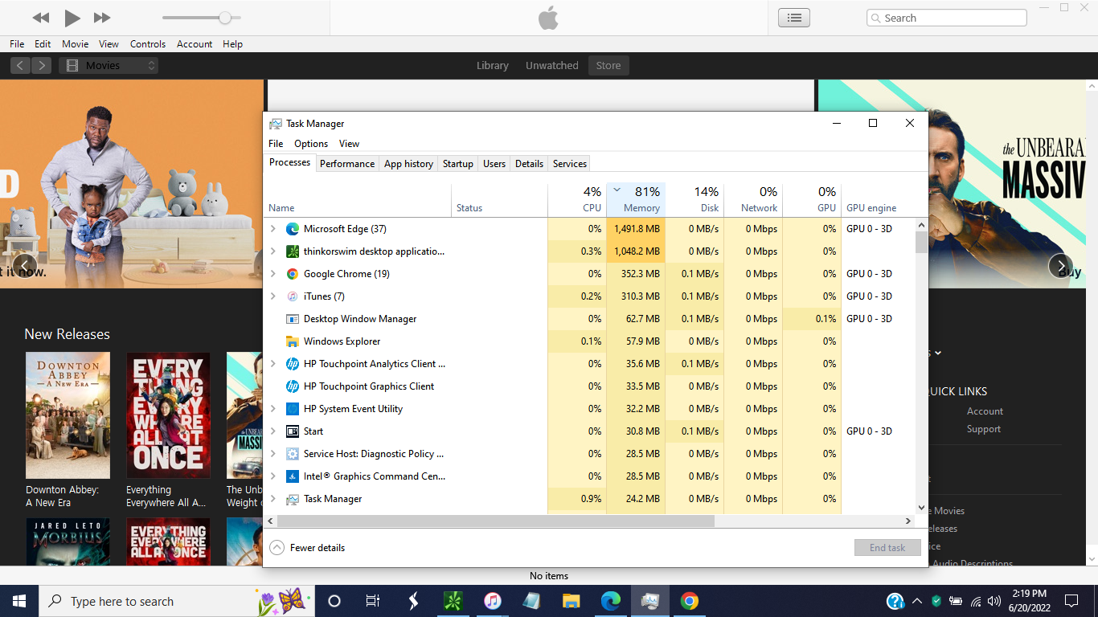This screenshot has height=617, width=1098.
Task: Click the iTunes Search field
Action: (x=946, y=18)
